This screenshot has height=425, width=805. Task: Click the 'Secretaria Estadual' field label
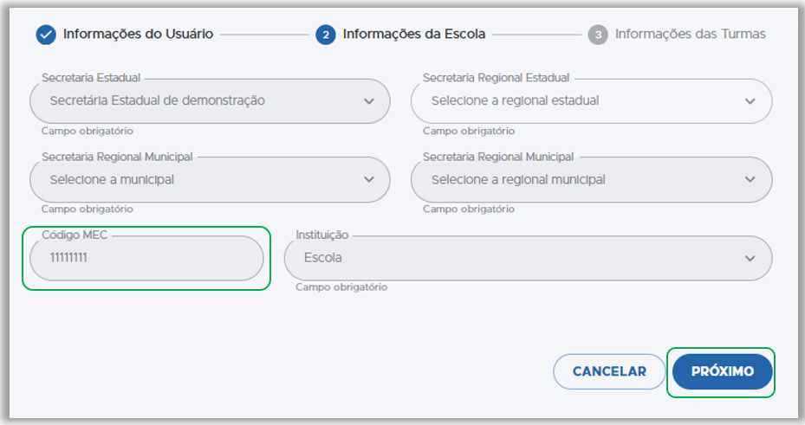(91, 78)
